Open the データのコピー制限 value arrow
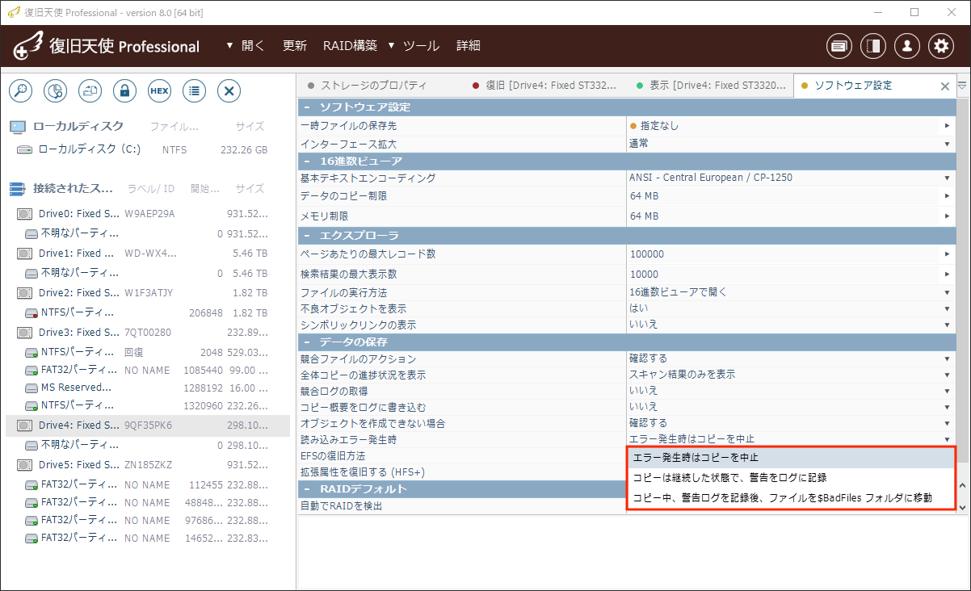971x591 pixels. [x=947, y=196]
